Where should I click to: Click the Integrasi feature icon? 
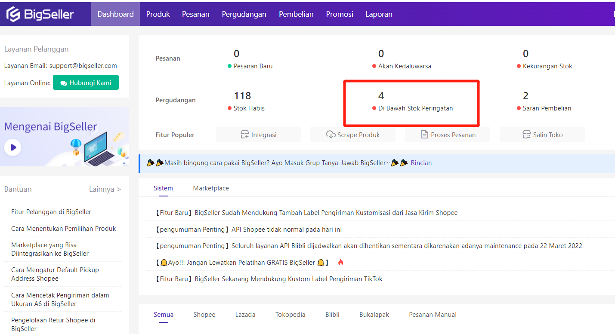[x=245, y=135]
